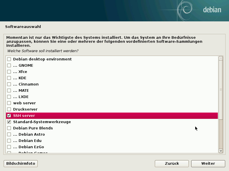Check the MATE checkbox

tap(9, 90)
